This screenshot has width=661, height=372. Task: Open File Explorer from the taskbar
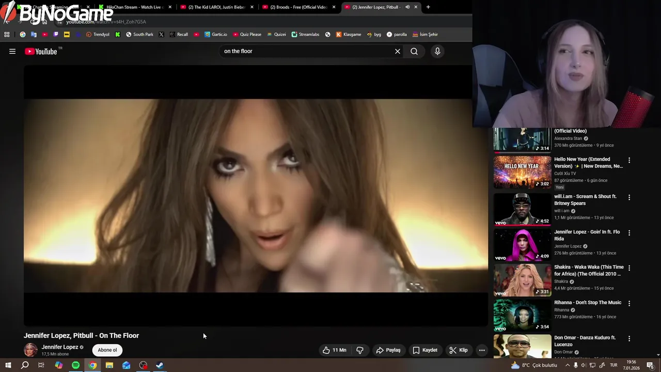tap(109, 365)
